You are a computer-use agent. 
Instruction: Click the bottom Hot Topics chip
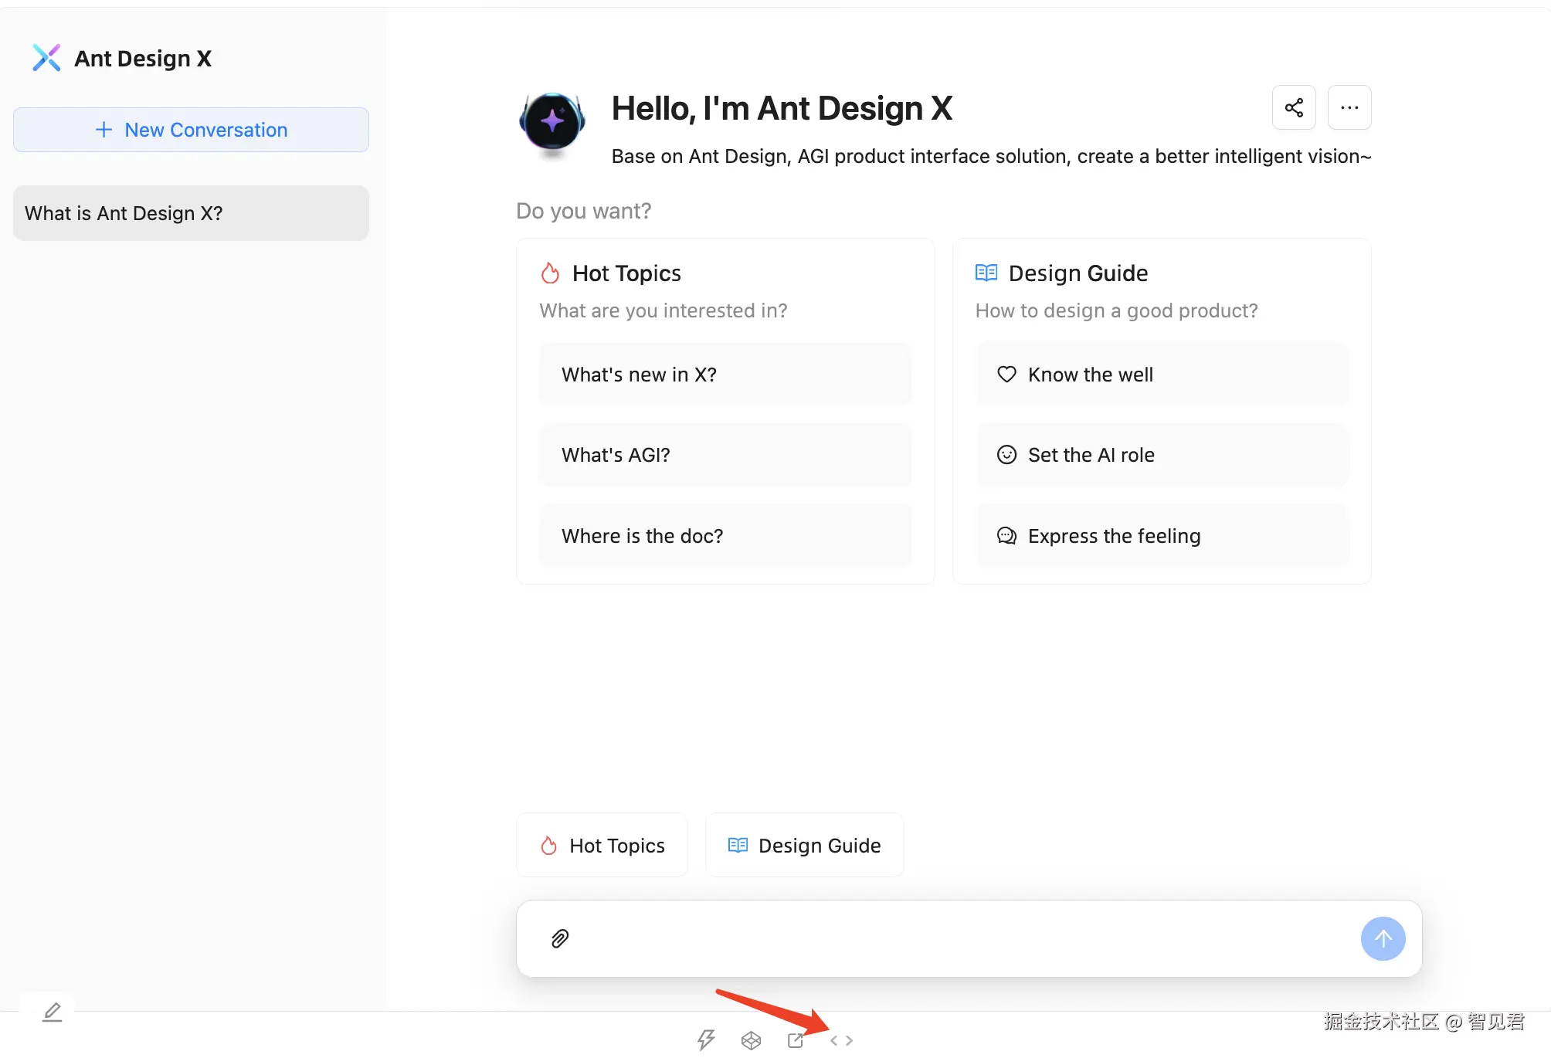click(x=602, y=846)
